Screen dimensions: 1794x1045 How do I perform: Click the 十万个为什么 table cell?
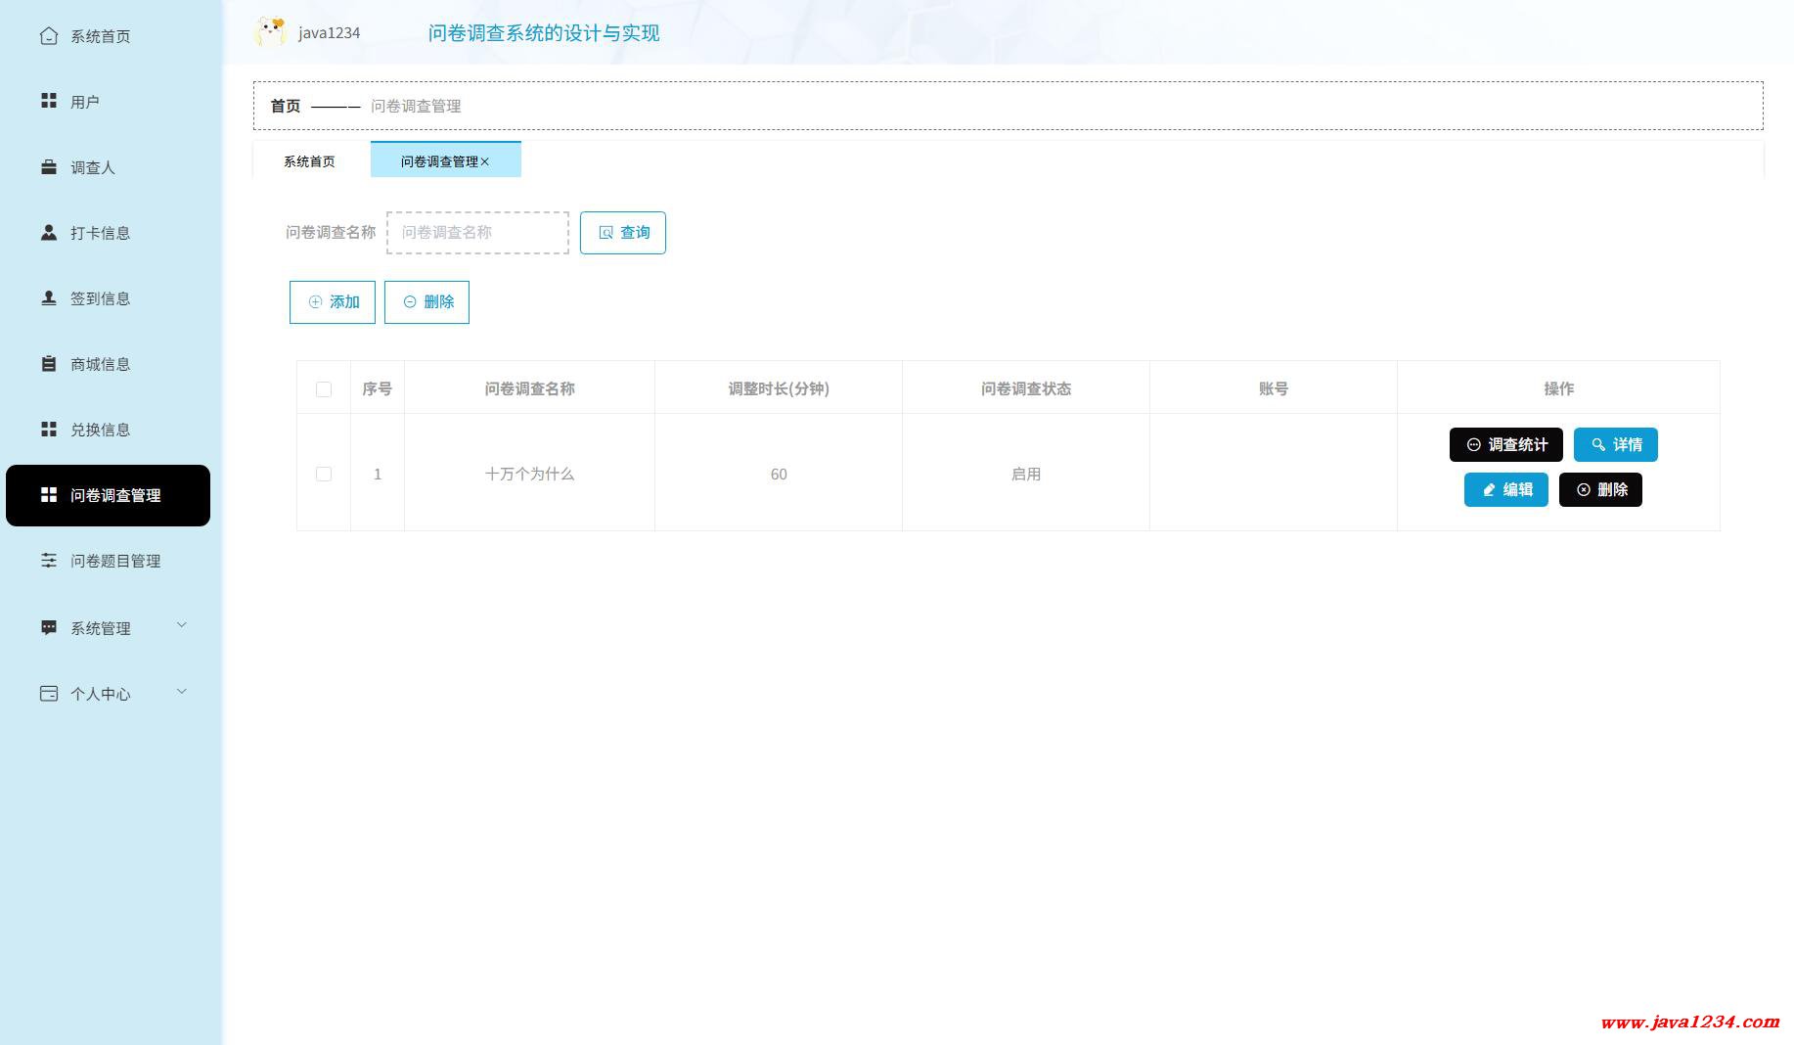529,474
